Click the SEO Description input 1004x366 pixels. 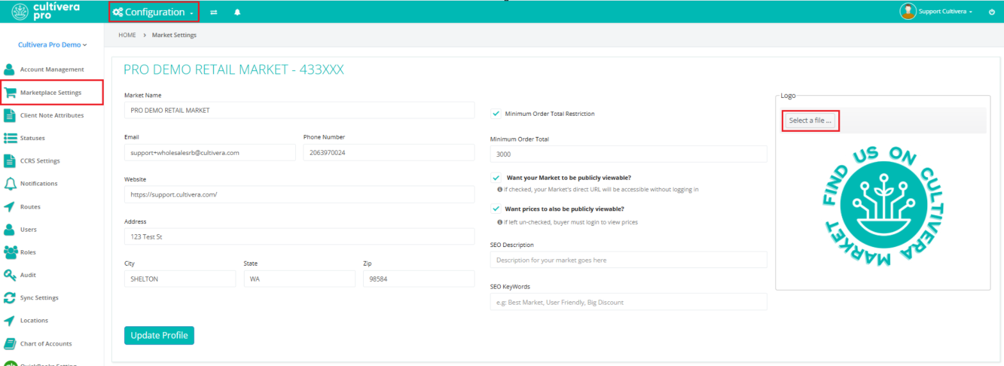[x=628, y=260]
